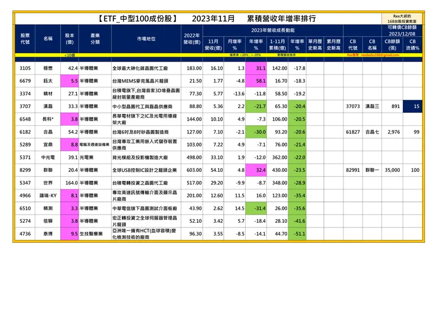Click stock code 5289
437x309 pixels.
pos(25,145)
